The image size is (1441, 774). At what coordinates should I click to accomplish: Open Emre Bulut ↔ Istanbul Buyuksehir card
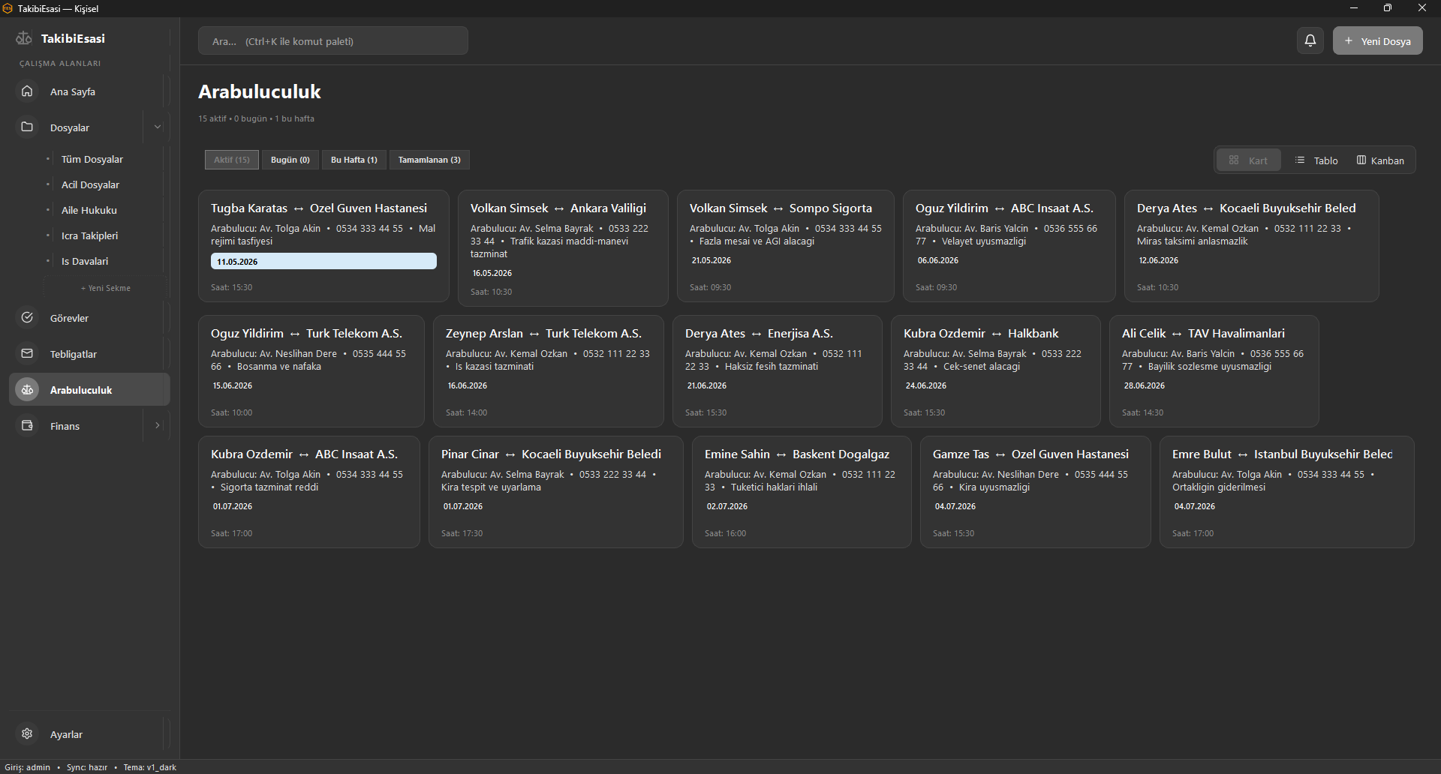click(1287, 492)
